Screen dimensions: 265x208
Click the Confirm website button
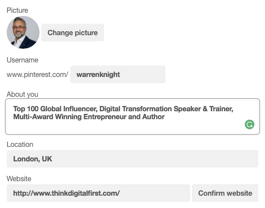pos(225,193)
